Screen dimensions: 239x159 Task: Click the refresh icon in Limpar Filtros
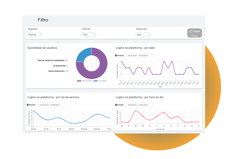[x=191, y=32]
